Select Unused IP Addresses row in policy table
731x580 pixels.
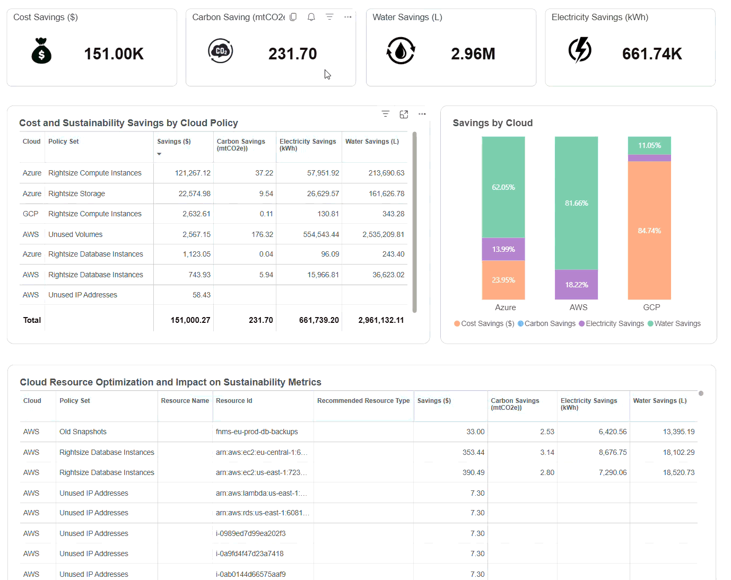pyautogui.click(x=213, y=295)
